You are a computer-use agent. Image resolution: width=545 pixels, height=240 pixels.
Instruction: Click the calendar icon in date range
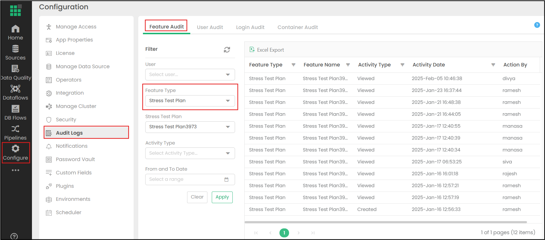tap(226, 180)
